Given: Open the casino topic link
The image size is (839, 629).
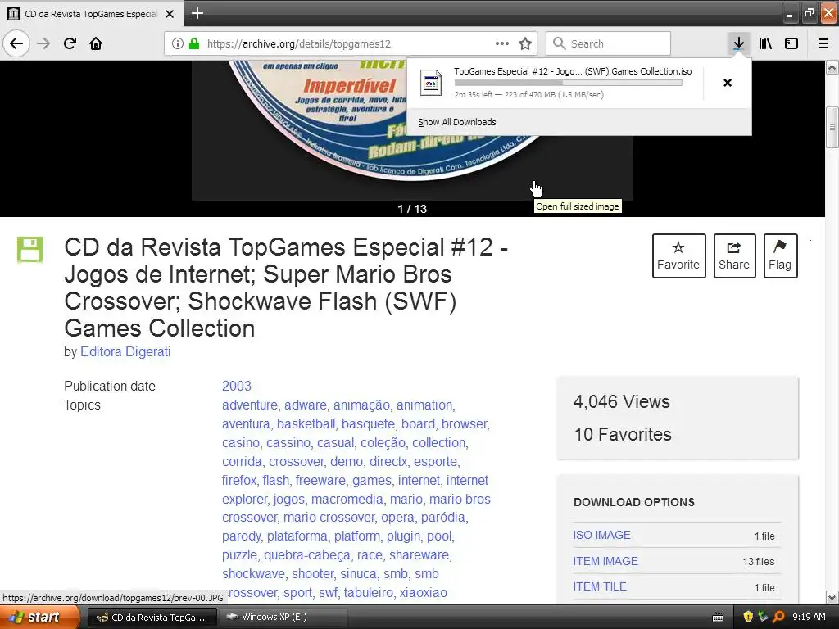Looking at the screenshot, I should (241, 443).
